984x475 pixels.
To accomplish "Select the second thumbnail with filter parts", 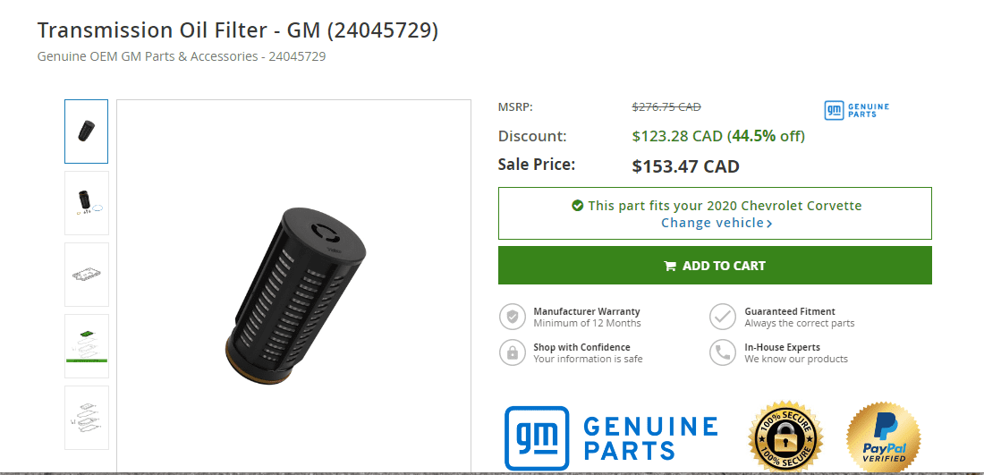I will pyautogui.click(x=87, y=203).
